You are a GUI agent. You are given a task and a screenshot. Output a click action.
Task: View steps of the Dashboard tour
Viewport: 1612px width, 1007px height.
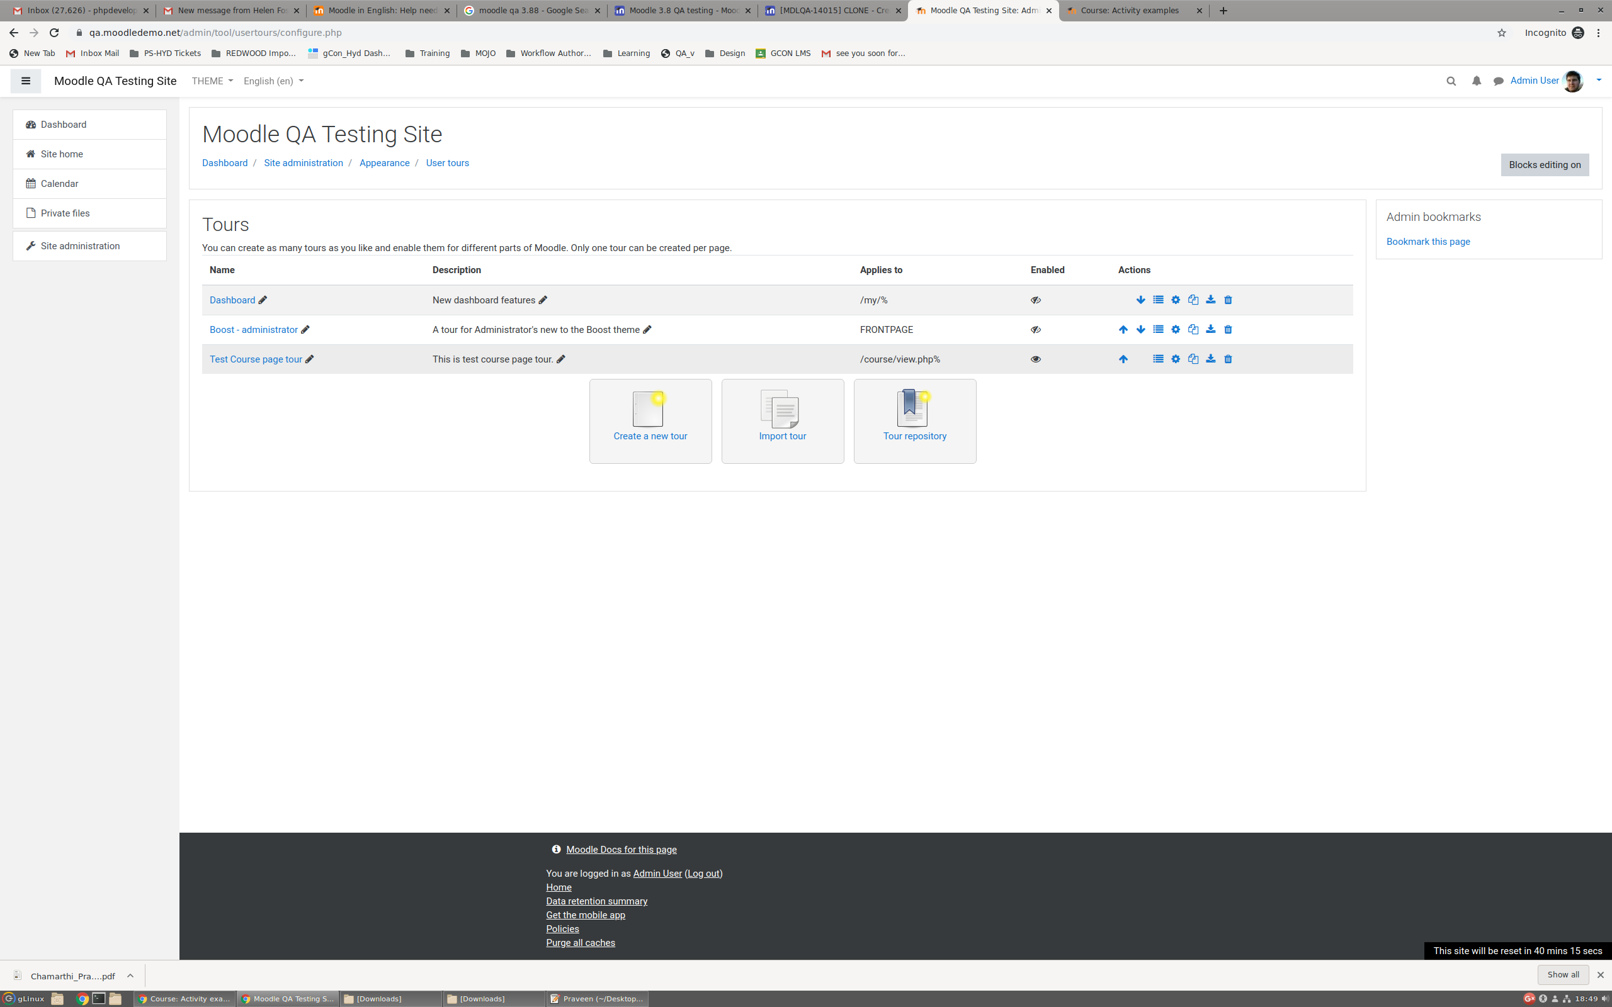1158,300
